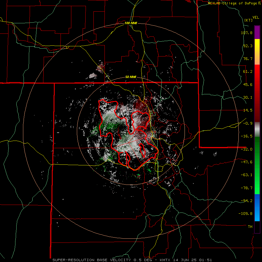Viewport: 262px width, 262px height.
Task: Click the light blue segment of the color bar
Action: click(x=257, y=208)
